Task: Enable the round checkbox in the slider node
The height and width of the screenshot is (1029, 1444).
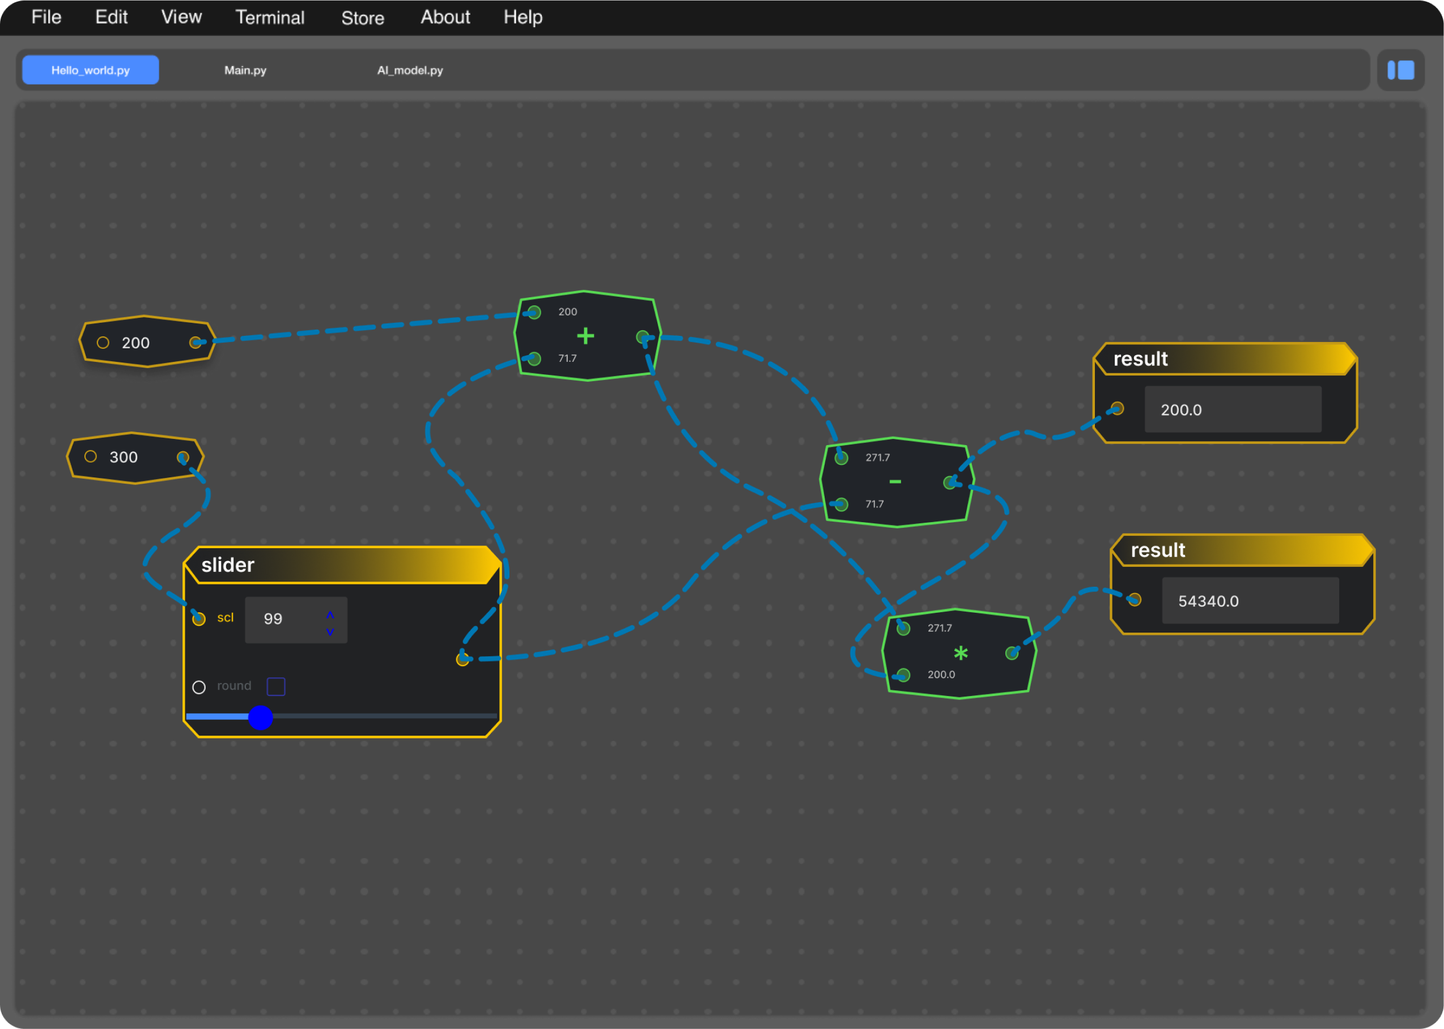Action: coord(276,686)
